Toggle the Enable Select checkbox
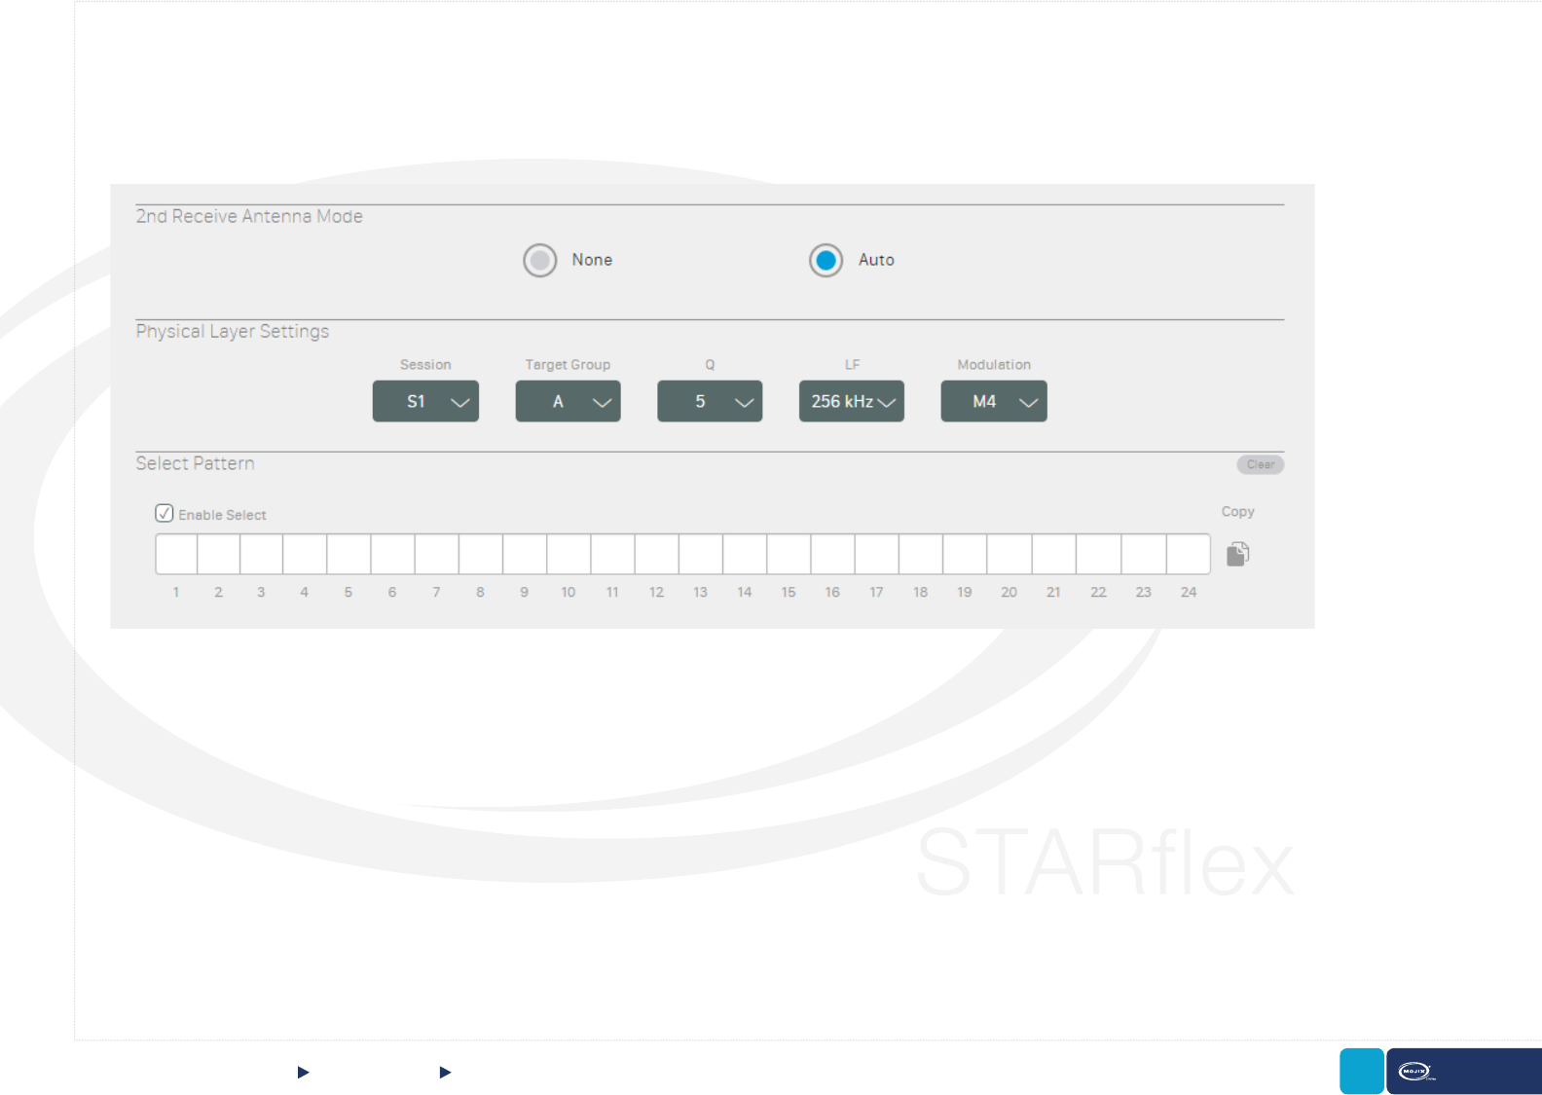 pyautogui.click(x=165, y=513)
